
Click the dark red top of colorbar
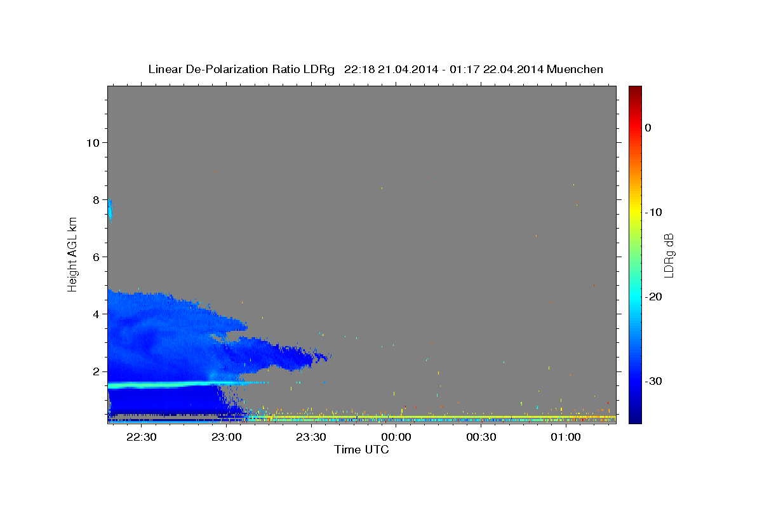635,90
